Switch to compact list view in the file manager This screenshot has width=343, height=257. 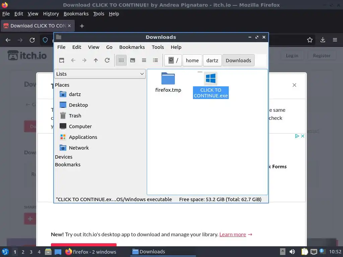click(144, 60)
